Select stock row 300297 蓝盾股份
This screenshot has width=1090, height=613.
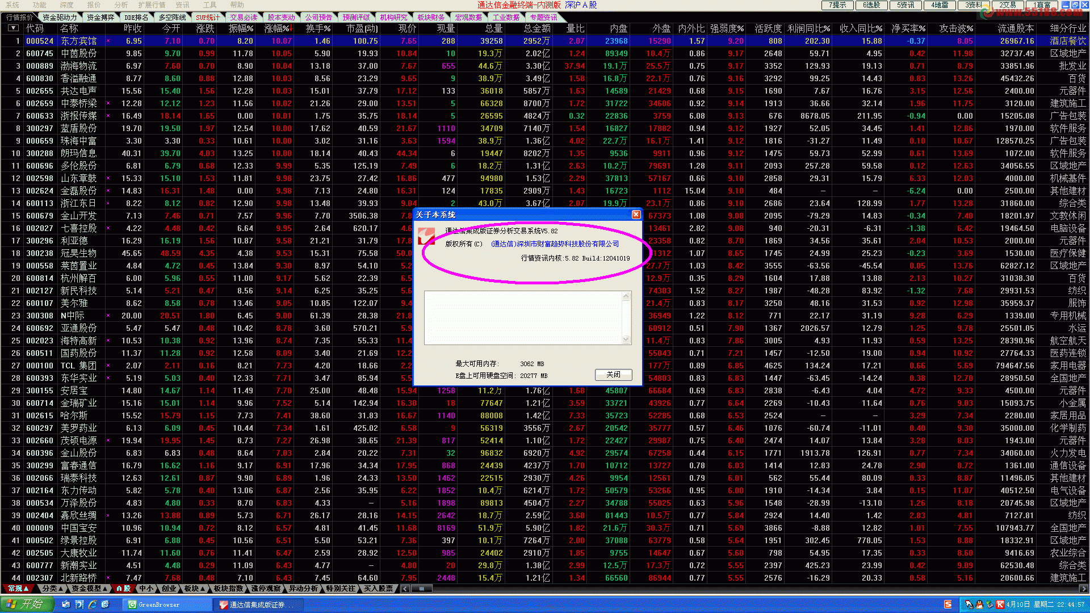click(x=545, y=128)
